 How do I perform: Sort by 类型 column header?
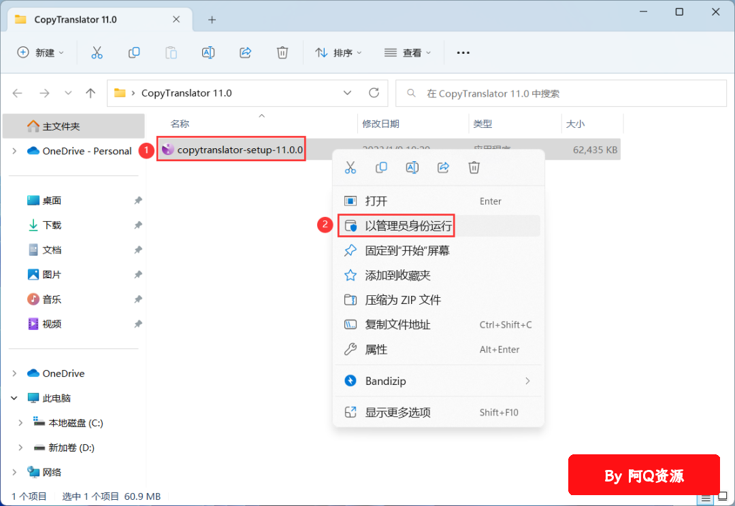483,124
